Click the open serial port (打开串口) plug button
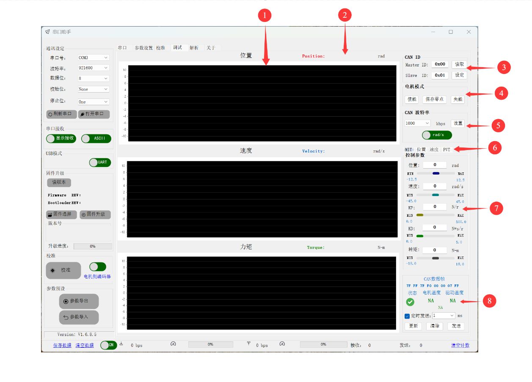This screenshot has height=382, width=532. pos(94,115)
